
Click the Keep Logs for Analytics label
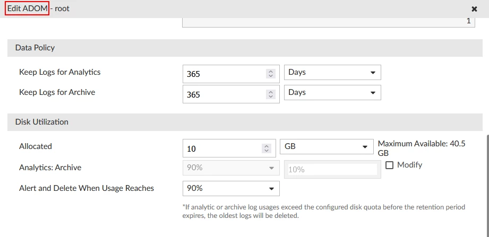(x=60, y=72)
